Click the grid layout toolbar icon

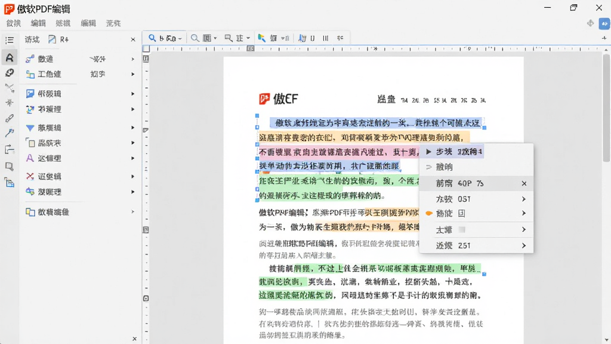pos(207,38)
